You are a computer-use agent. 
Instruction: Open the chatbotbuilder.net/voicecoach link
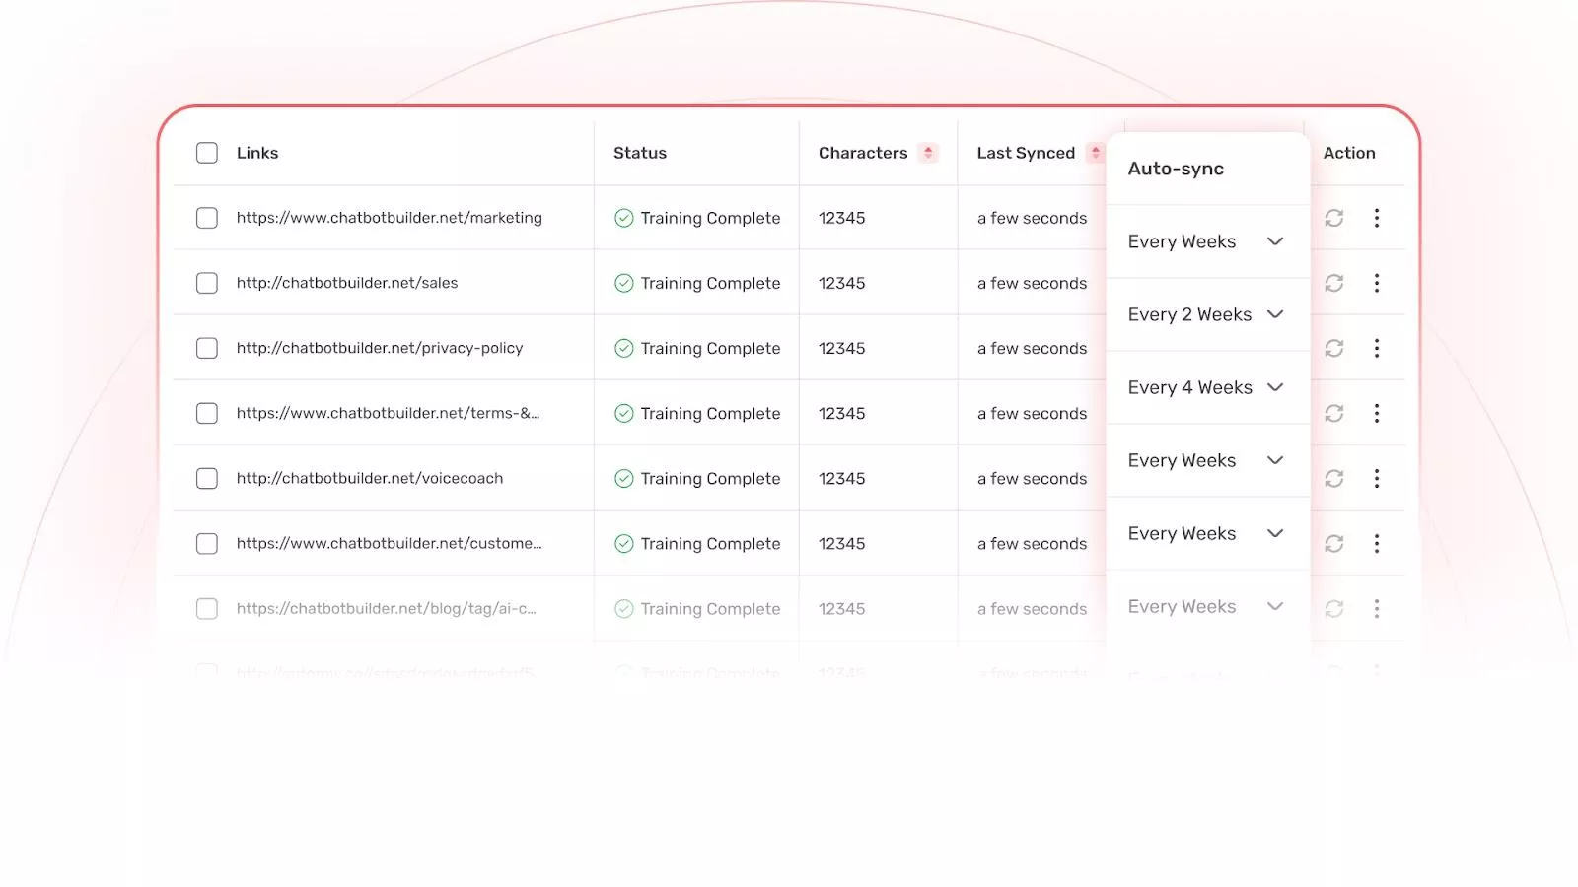pos(370,478)
